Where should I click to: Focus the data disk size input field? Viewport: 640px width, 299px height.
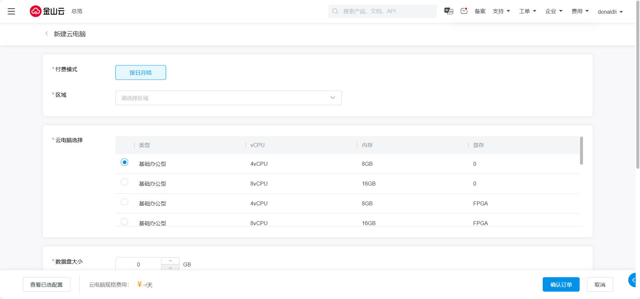138,264
